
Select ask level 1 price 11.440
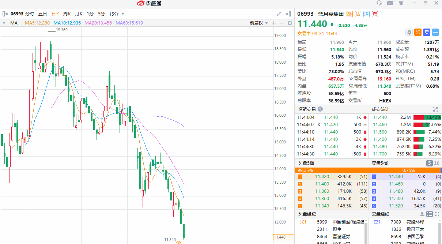(x=396, y=177)
